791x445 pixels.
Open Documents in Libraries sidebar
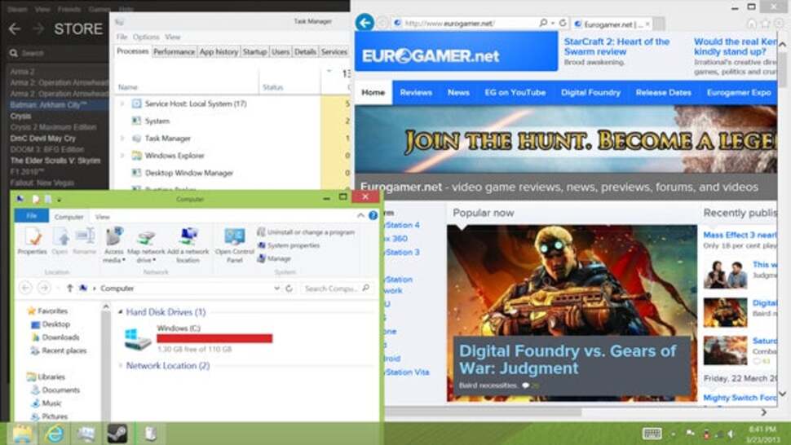click(55, 390)
